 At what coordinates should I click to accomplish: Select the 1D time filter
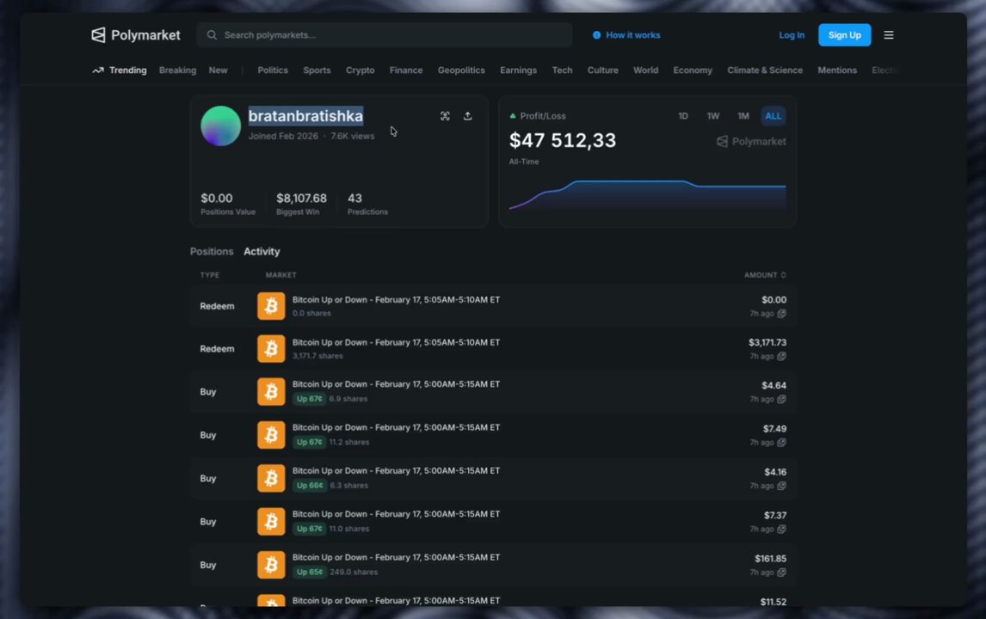pyautogui.click(x=683, y=115)
